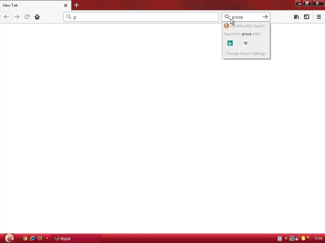Launch Firefox from the quick launch

[40, 238]
